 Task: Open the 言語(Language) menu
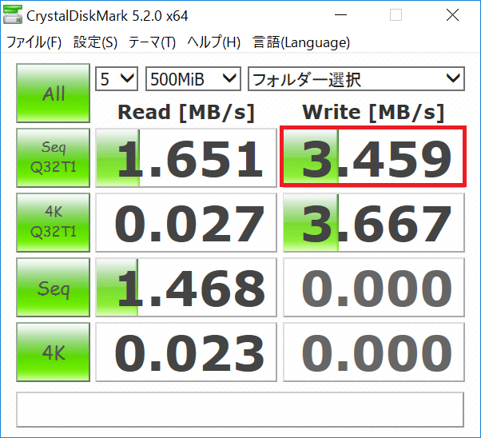(301, 42)
